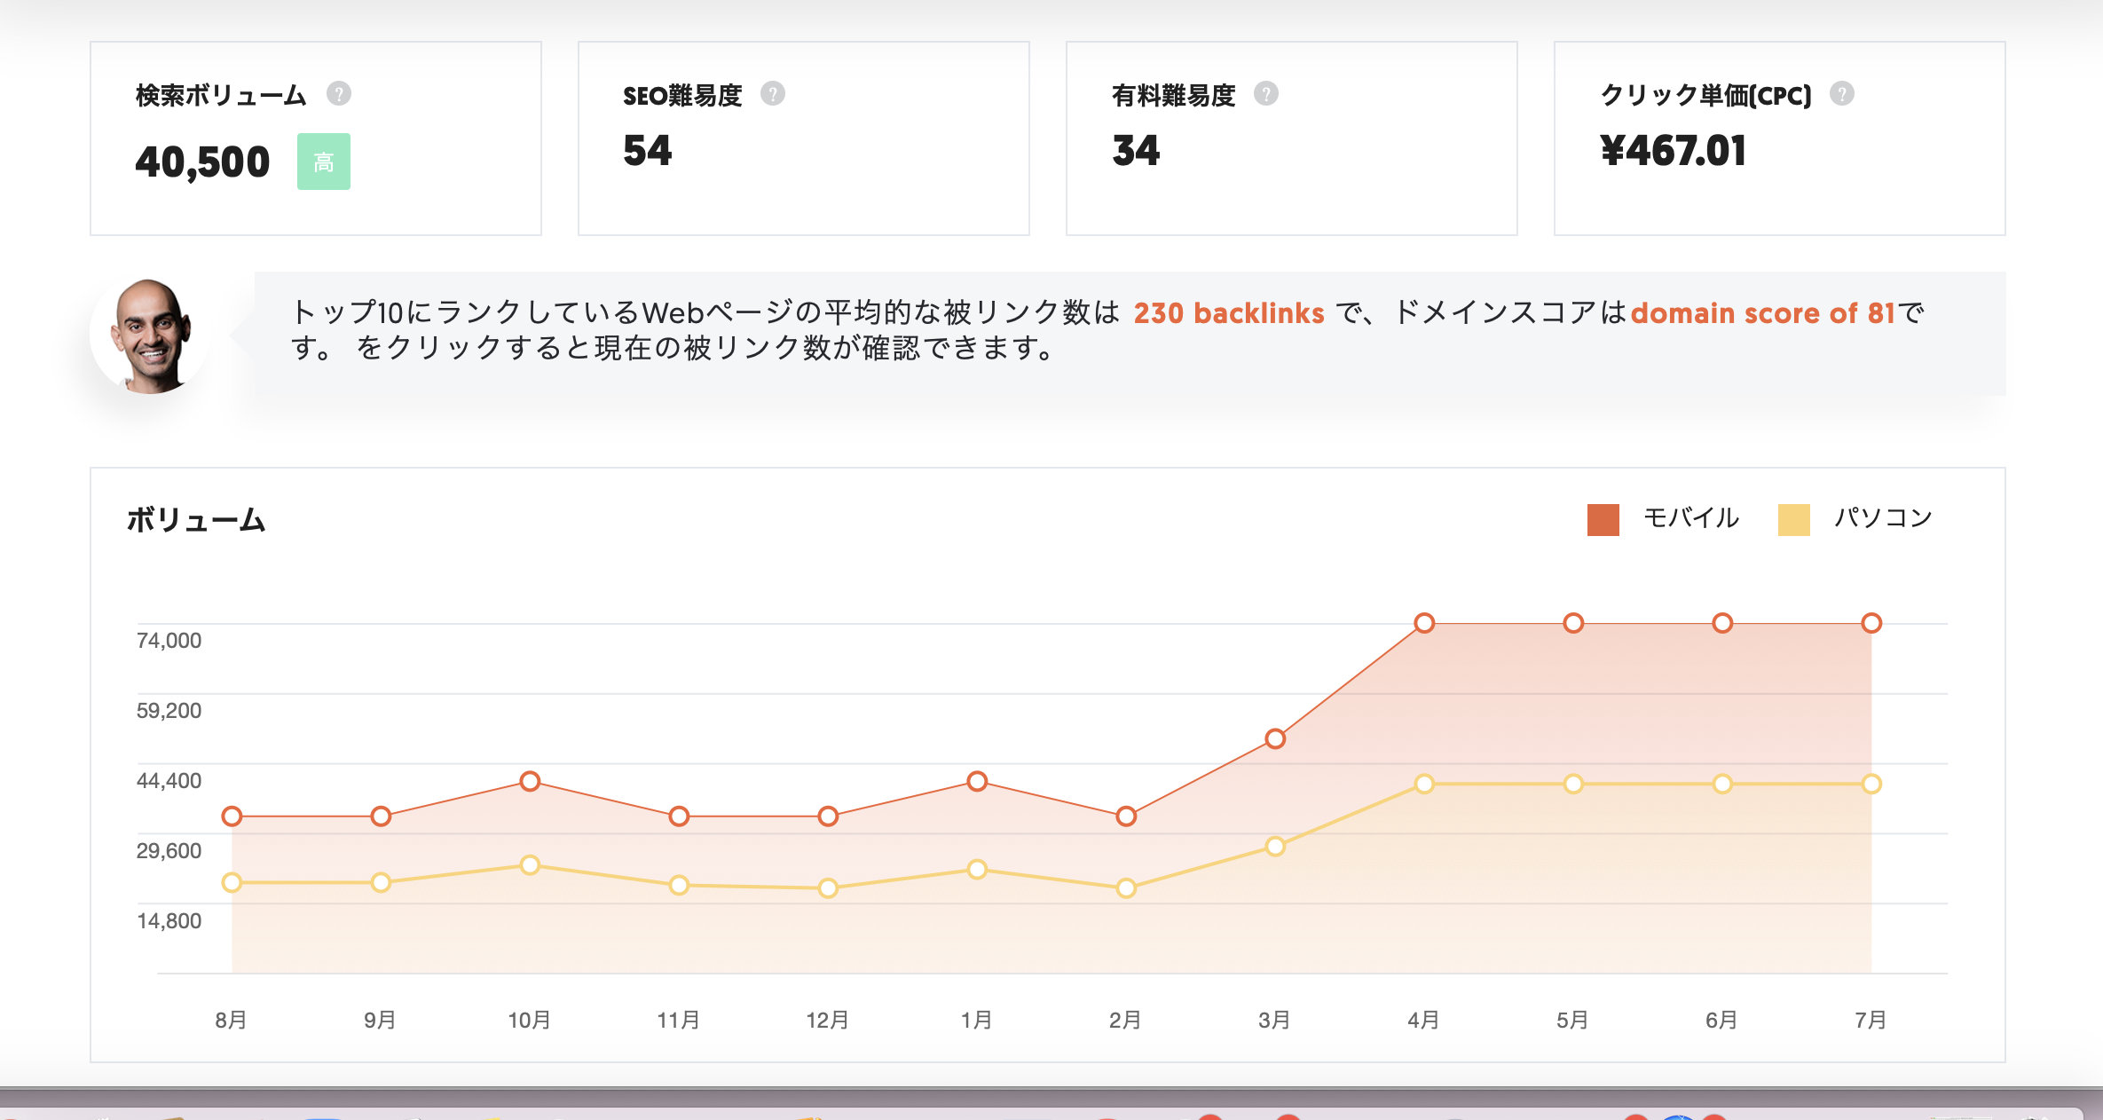Click the 29,600 y-axis label
2103x1120 pixels.
point(169,851)
